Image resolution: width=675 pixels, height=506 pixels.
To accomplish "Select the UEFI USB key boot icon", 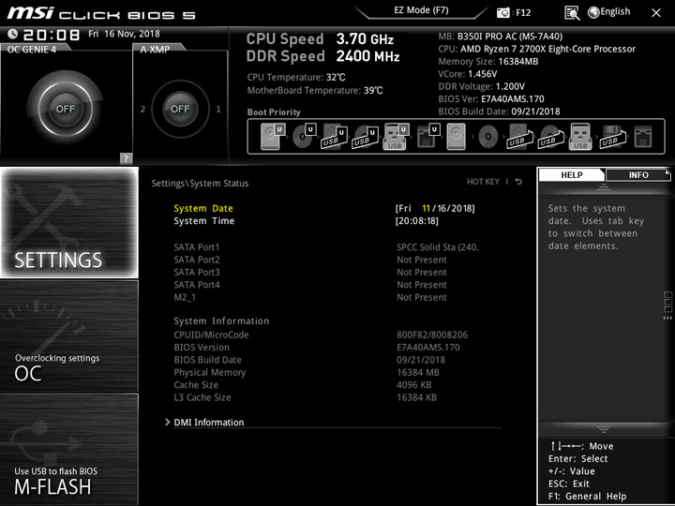I will coord(396,137).
